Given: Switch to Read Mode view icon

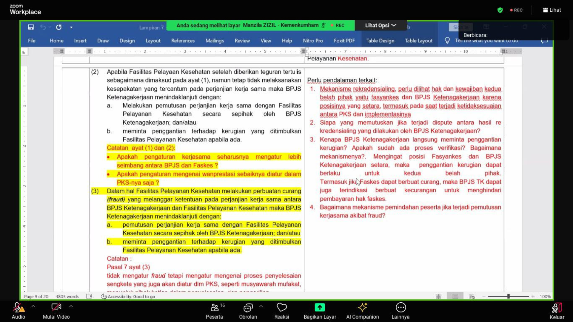Looking at the screenshot, I should coord(438,296).
